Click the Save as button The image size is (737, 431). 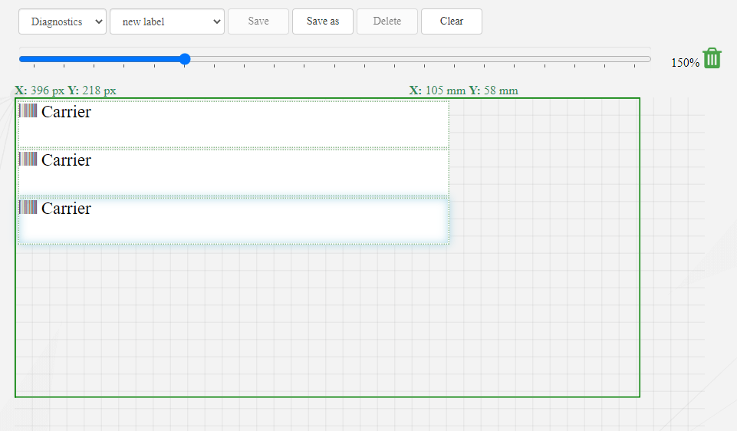tap(323, 21)
